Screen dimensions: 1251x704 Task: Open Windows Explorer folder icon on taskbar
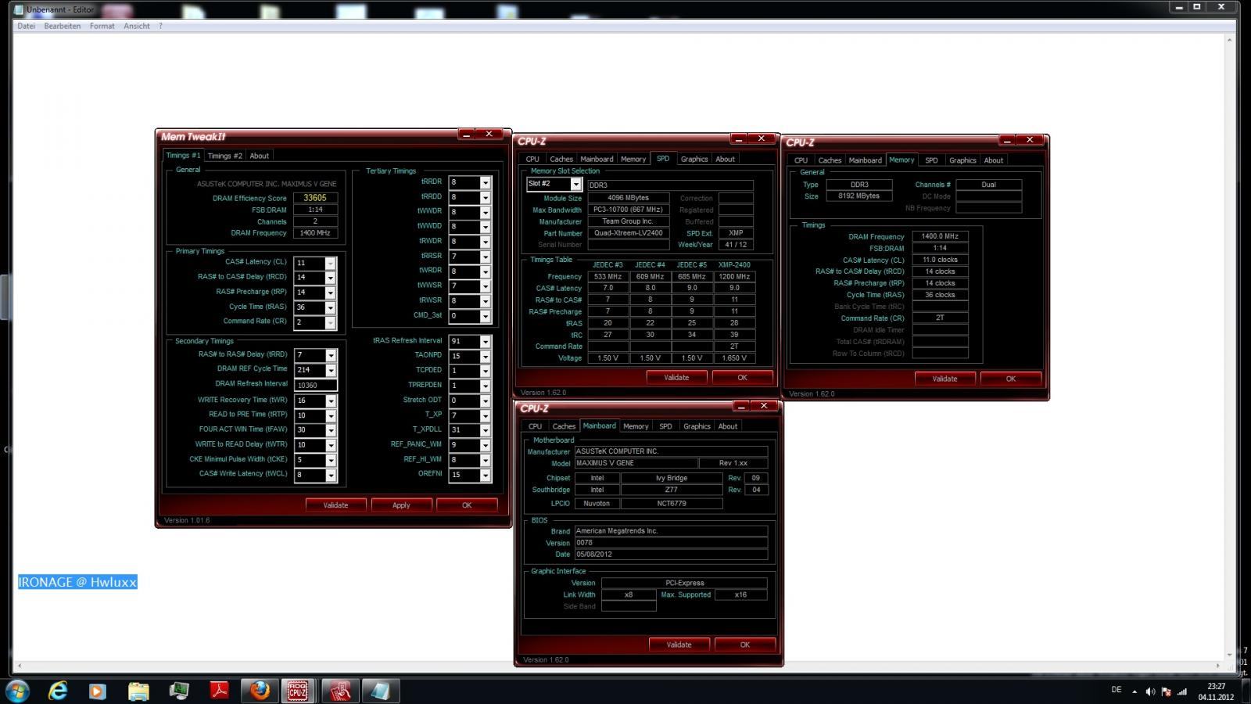click(x=138, y=691)
